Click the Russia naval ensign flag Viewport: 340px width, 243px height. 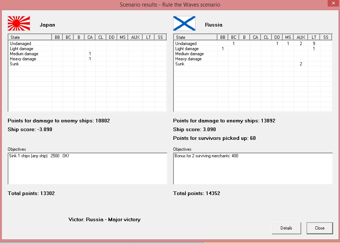pos(184,24)
